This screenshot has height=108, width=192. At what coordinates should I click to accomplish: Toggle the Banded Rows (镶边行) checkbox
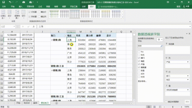[39, 12]
